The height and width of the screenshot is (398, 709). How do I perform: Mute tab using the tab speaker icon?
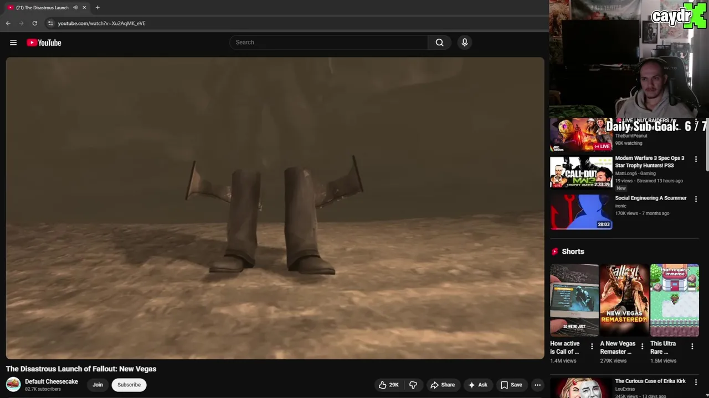pyautogui.click(x=75, y=7)
